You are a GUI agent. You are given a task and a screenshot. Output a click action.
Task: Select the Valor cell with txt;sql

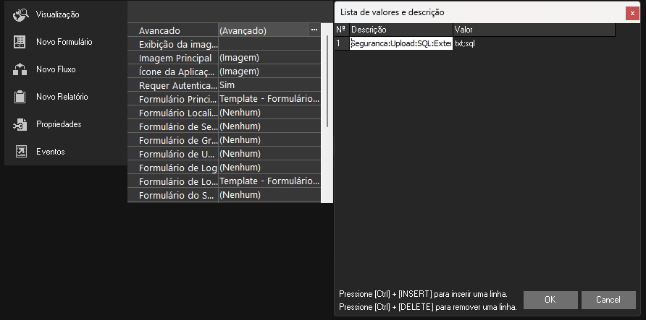533,43
